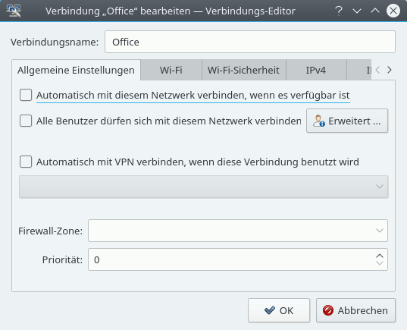Maximize the Verbindungs-Editor window
The height and width of the screenshot is (330, 407).
(x=375, y=11)
